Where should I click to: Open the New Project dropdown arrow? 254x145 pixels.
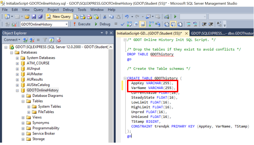point(12,17)
